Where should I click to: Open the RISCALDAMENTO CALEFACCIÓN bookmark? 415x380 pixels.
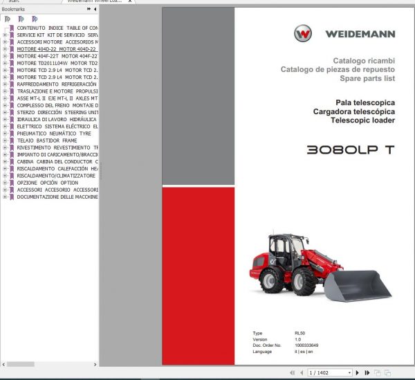coord(57,169)
